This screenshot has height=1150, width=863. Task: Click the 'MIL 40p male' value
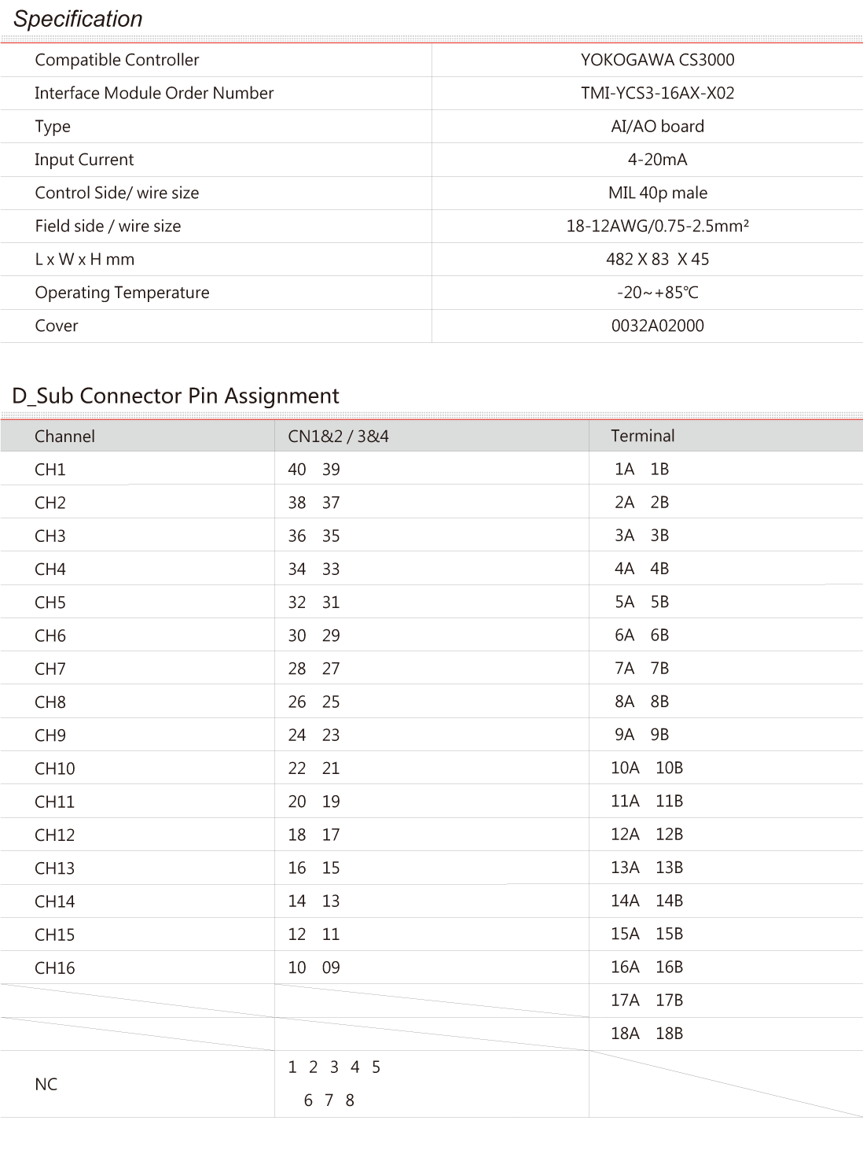point(657,193)
